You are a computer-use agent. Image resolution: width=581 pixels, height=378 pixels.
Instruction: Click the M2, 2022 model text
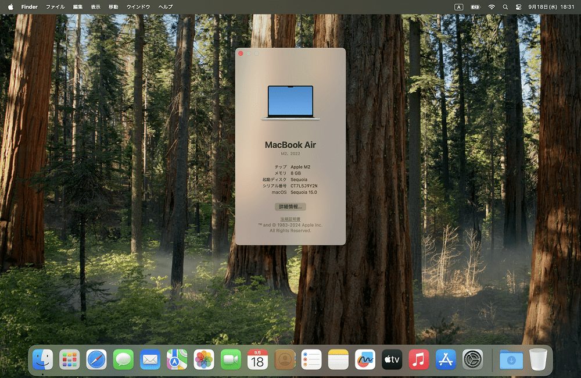pyautogui.click(x=290, y=154)
